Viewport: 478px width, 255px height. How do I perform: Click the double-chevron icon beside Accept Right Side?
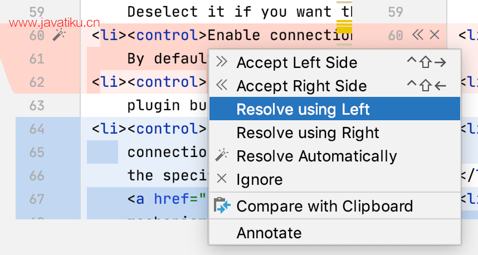pyautogui.click(x=222, y=85)
